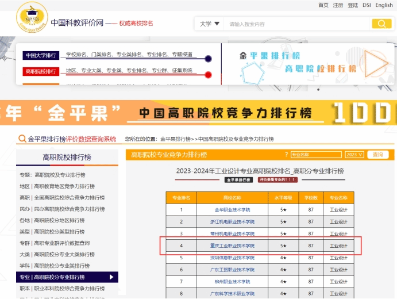
Task: Open 重庆工业职业技术学院 school link
Action: (233, 246)
